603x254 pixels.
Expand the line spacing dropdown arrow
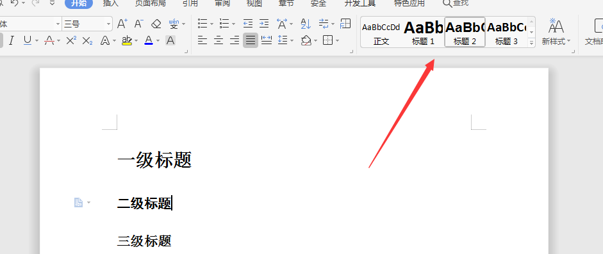[x=292, y=40]
